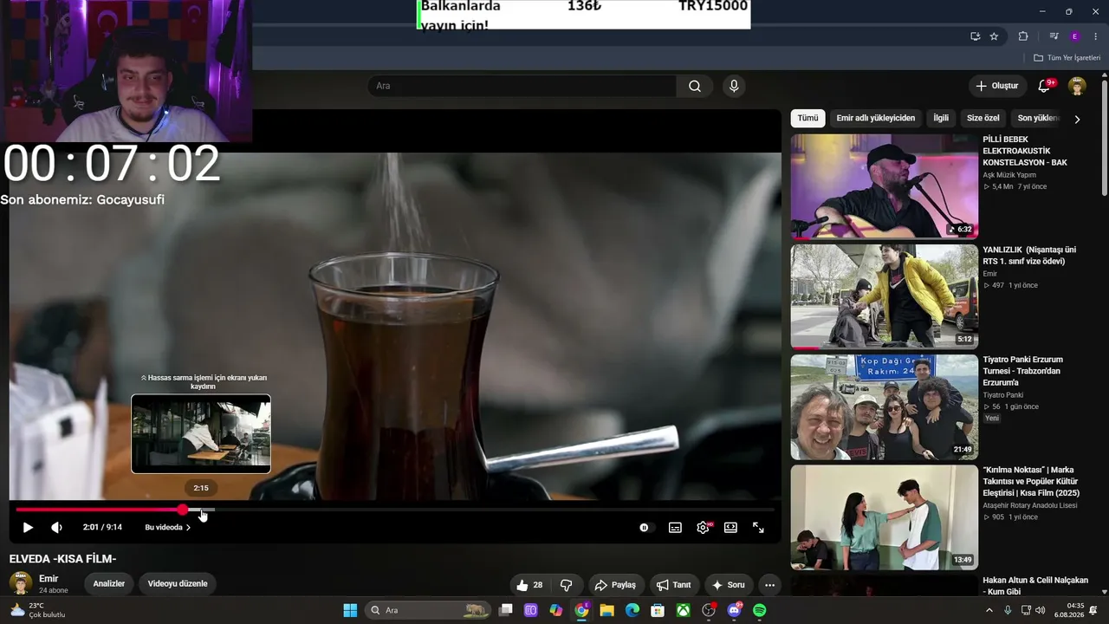This screenshot has height=624, width=1109.
Task: Mute the video volume speaker icon
Action: click(56, 527)
